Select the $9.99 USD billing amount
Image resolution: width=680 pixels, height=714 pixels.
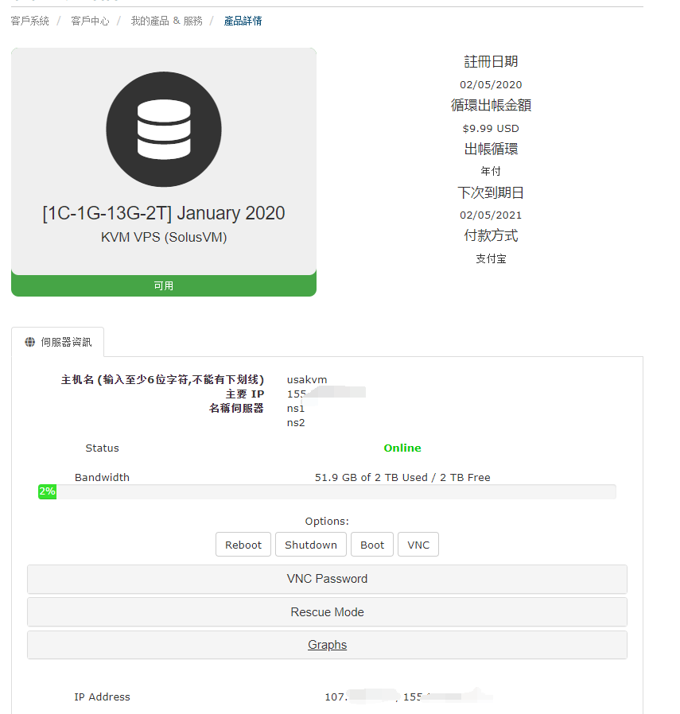pyautogui.click(x=491, y=129)
